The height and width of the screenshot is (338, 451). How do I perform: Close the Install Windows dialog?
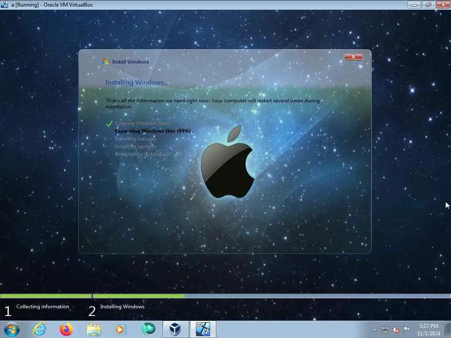pyautogui.click(x=354, y=57)
